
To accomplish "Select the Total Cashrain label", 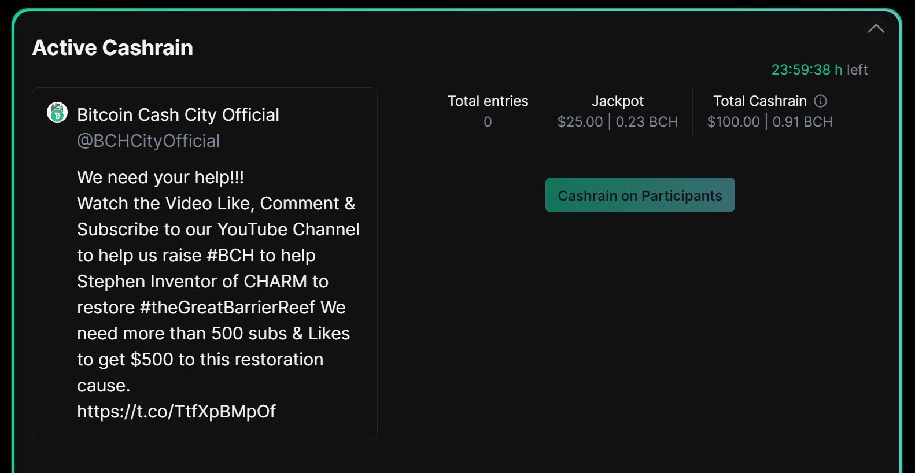I will click(x=759, y=101).
